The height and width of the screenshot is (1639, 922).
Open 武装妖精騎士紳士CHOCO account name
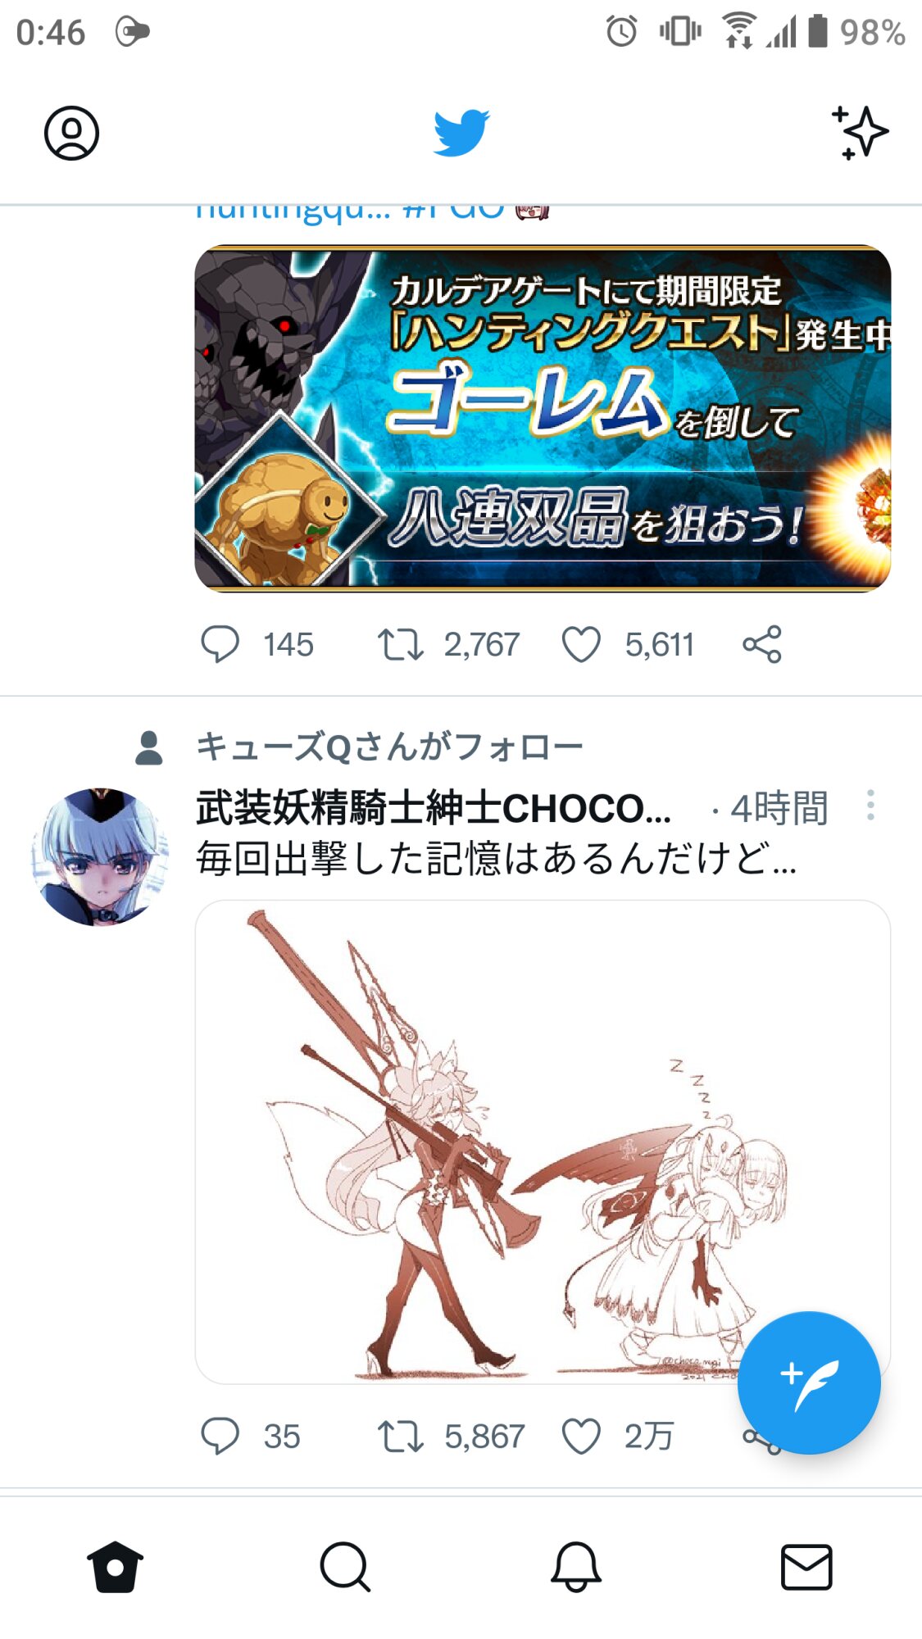click(434, 808)
